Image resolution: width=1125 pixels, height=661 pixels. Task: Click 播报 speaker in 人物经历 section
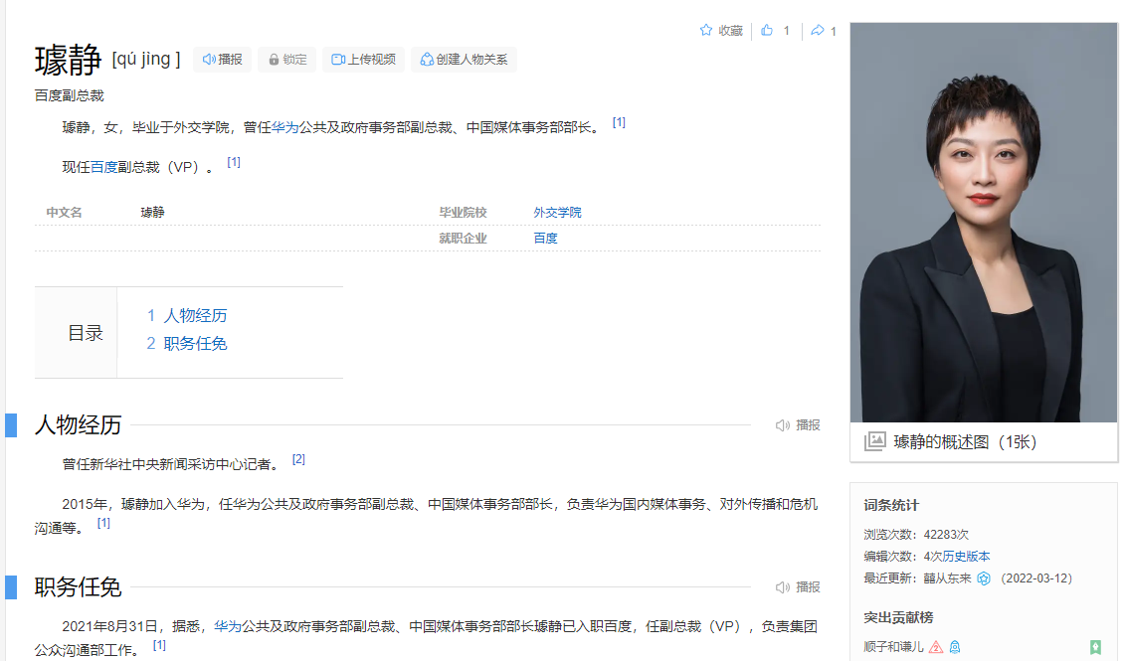pyautogui.click(x=798, y=425)
